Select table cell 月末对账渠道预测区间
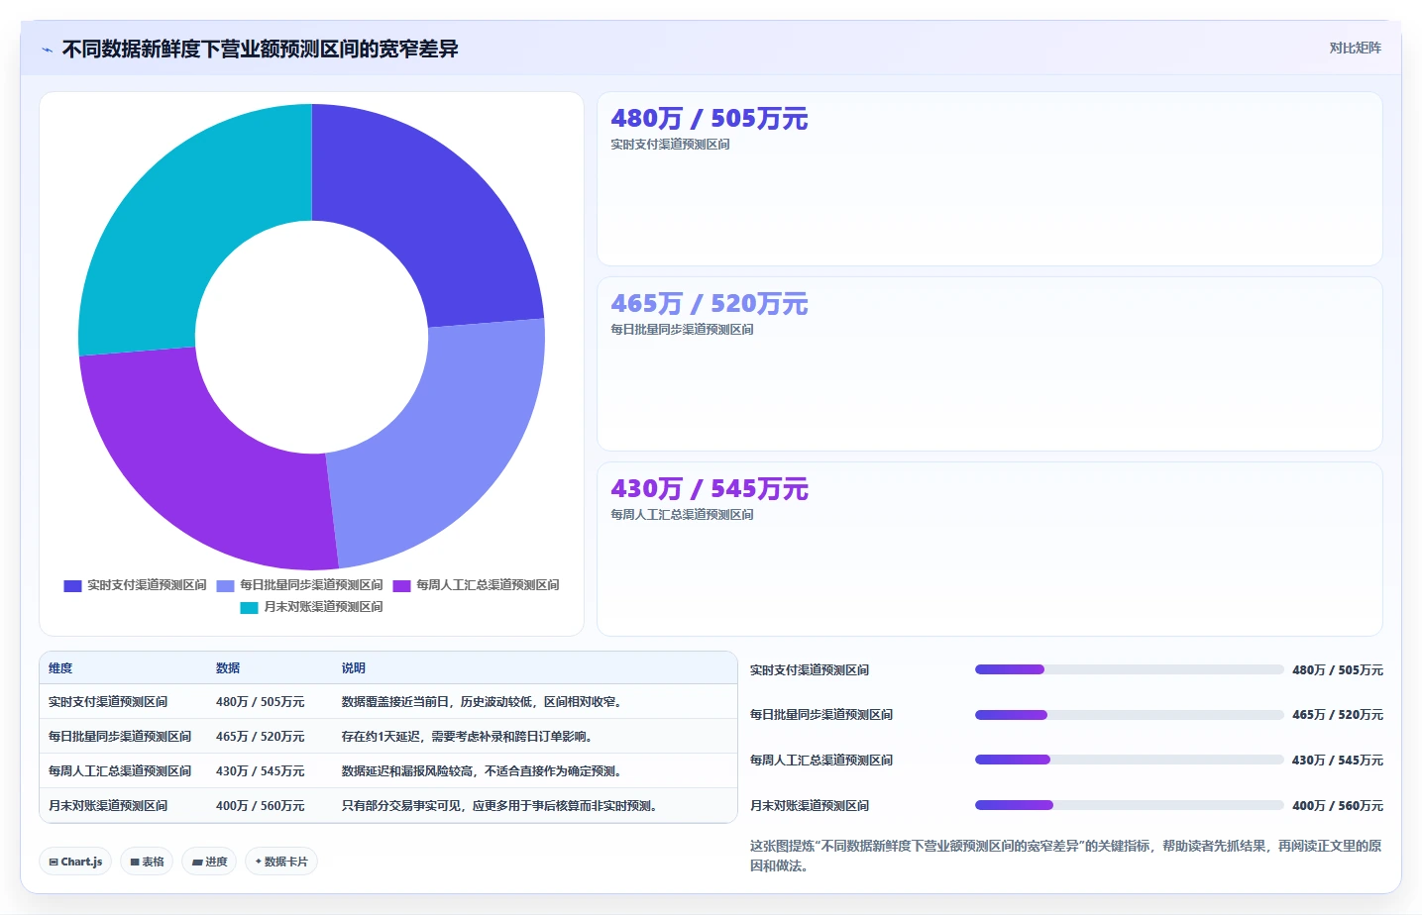This screenshot has height=915, width=1422. (108, 806)
